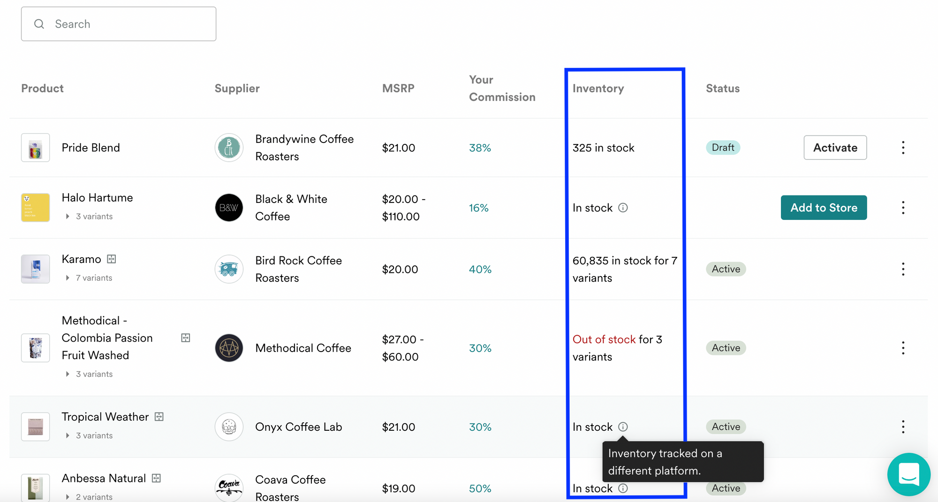
Task: Click the square icon next to Anbessa Natural
Action: coord(157,478)
